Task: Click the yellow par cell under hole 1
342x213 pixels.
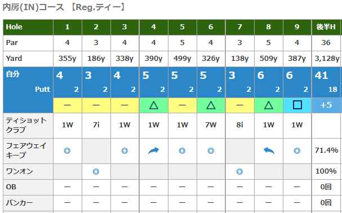Action: pyautogui.click(x=68, y=105)
